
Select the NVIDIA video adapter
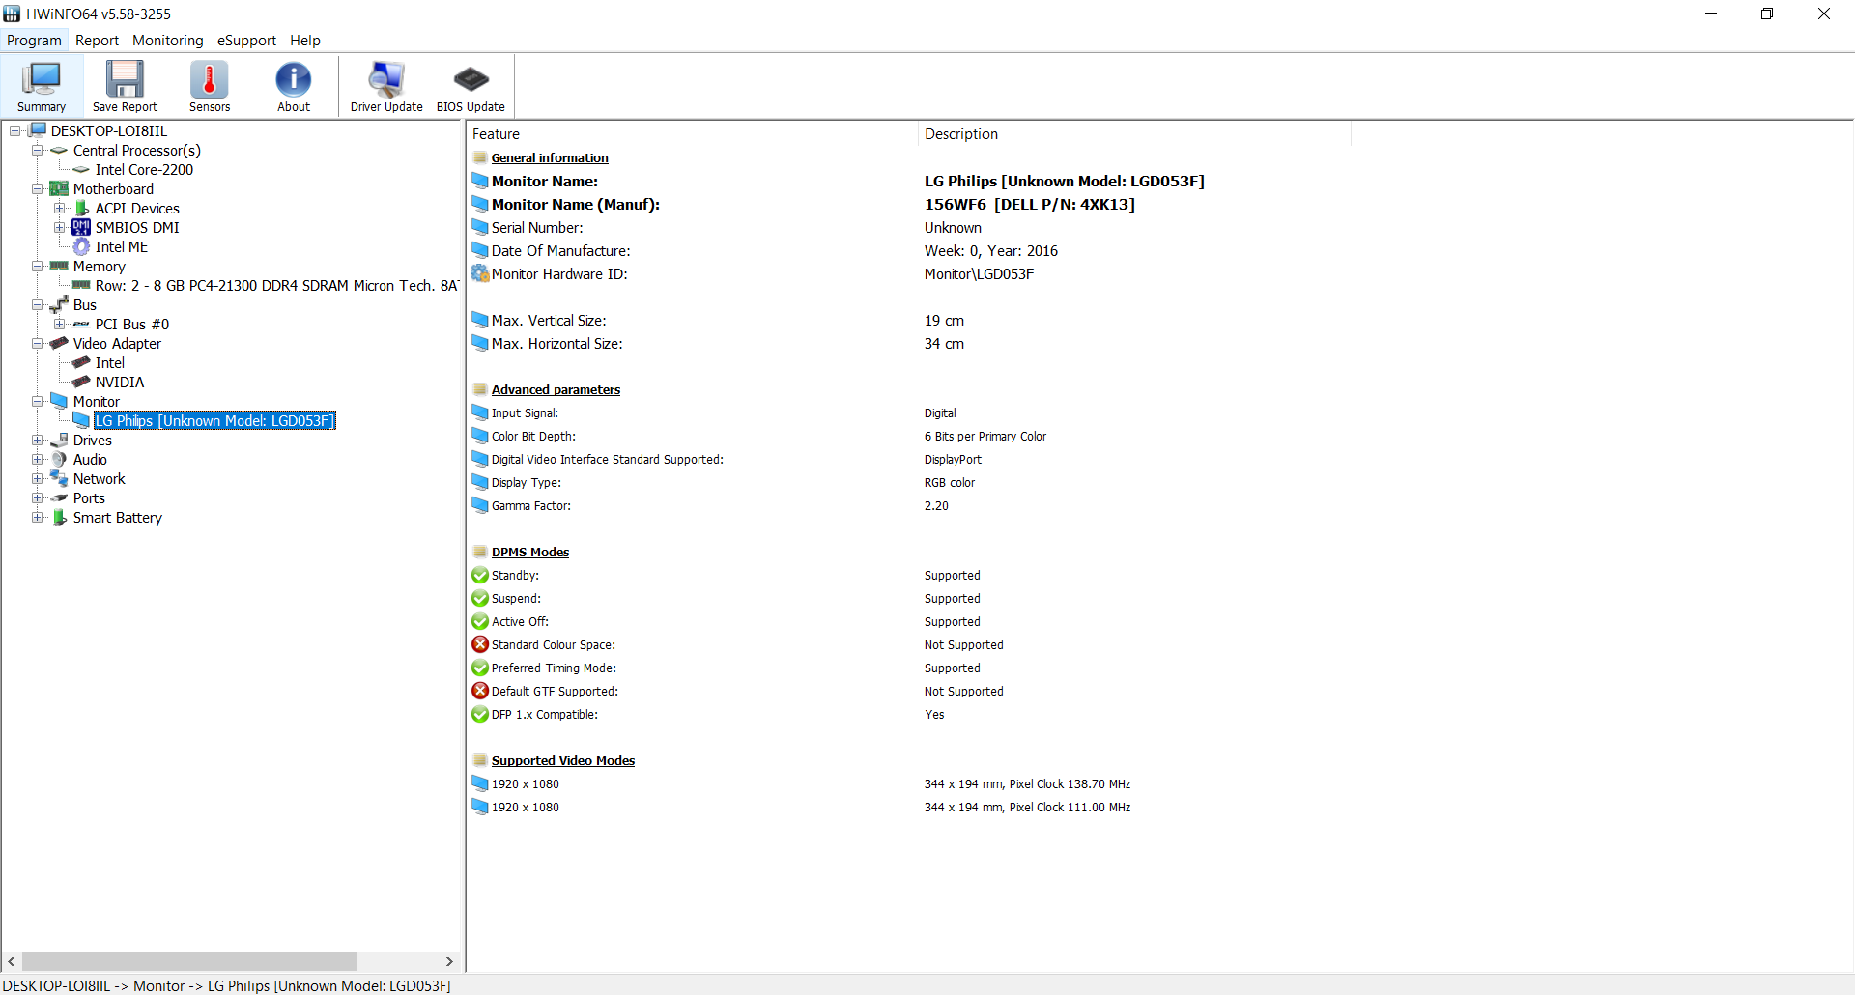tap(120, 382)
